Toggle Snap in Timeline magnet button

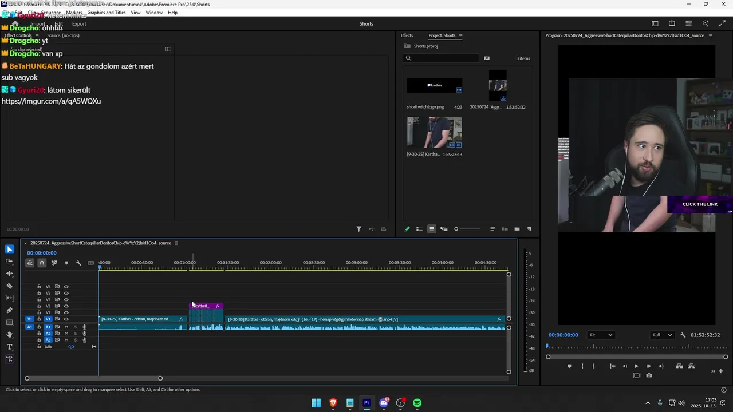click(42, 263)
